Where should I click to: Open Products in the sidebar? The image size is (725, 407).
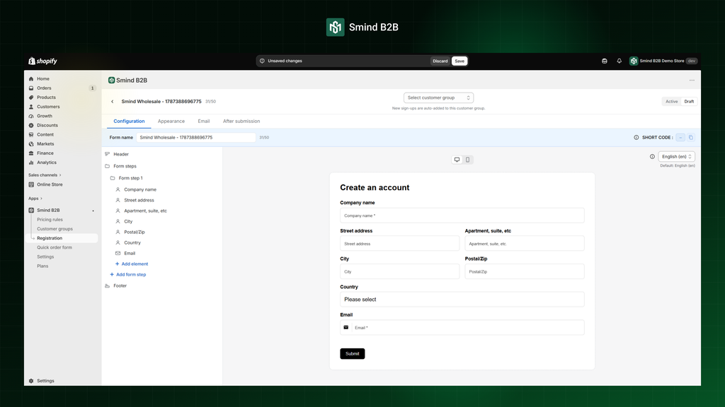(46, 98)
